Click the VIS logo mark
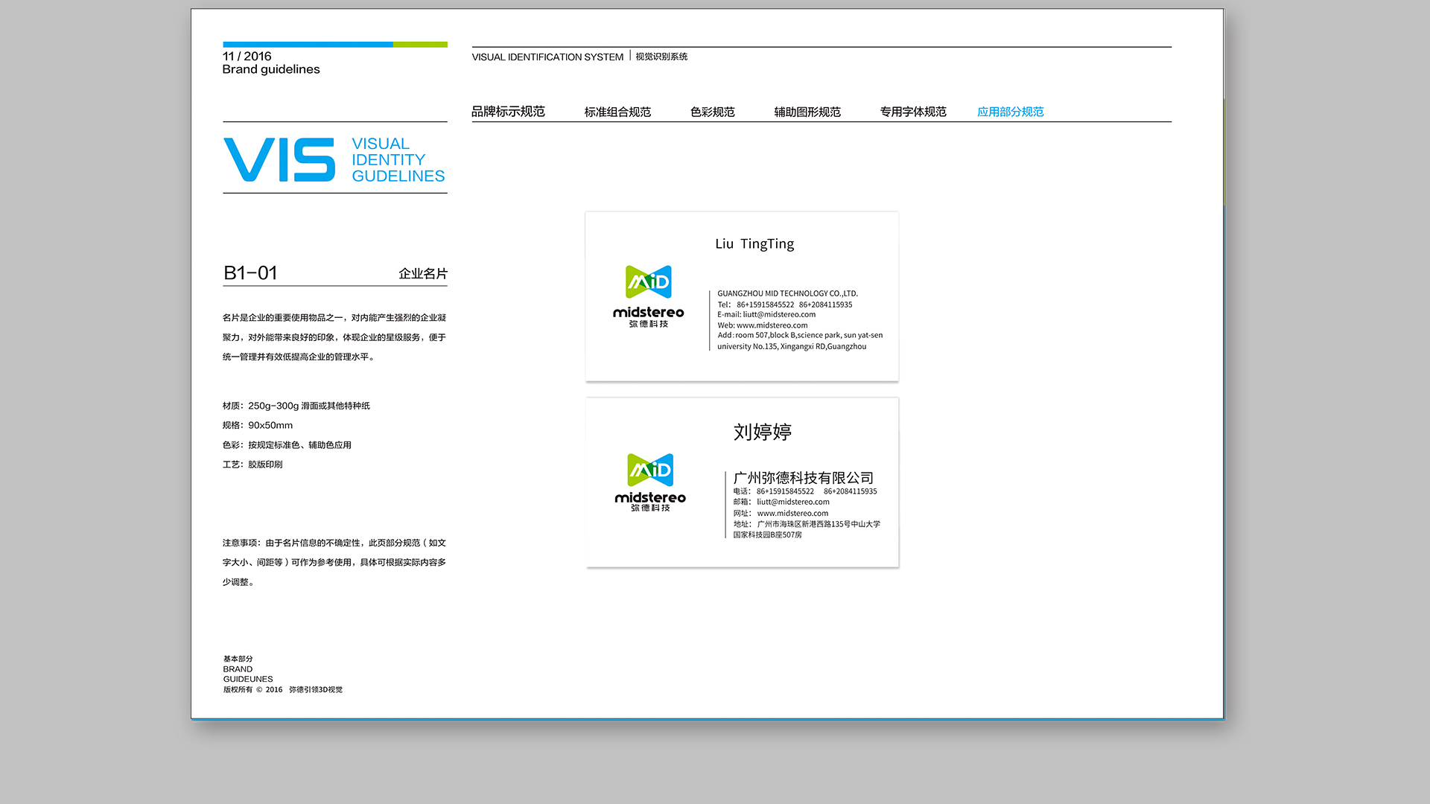1430x804 pixels. pyautogui.click(x=279, y=159)
